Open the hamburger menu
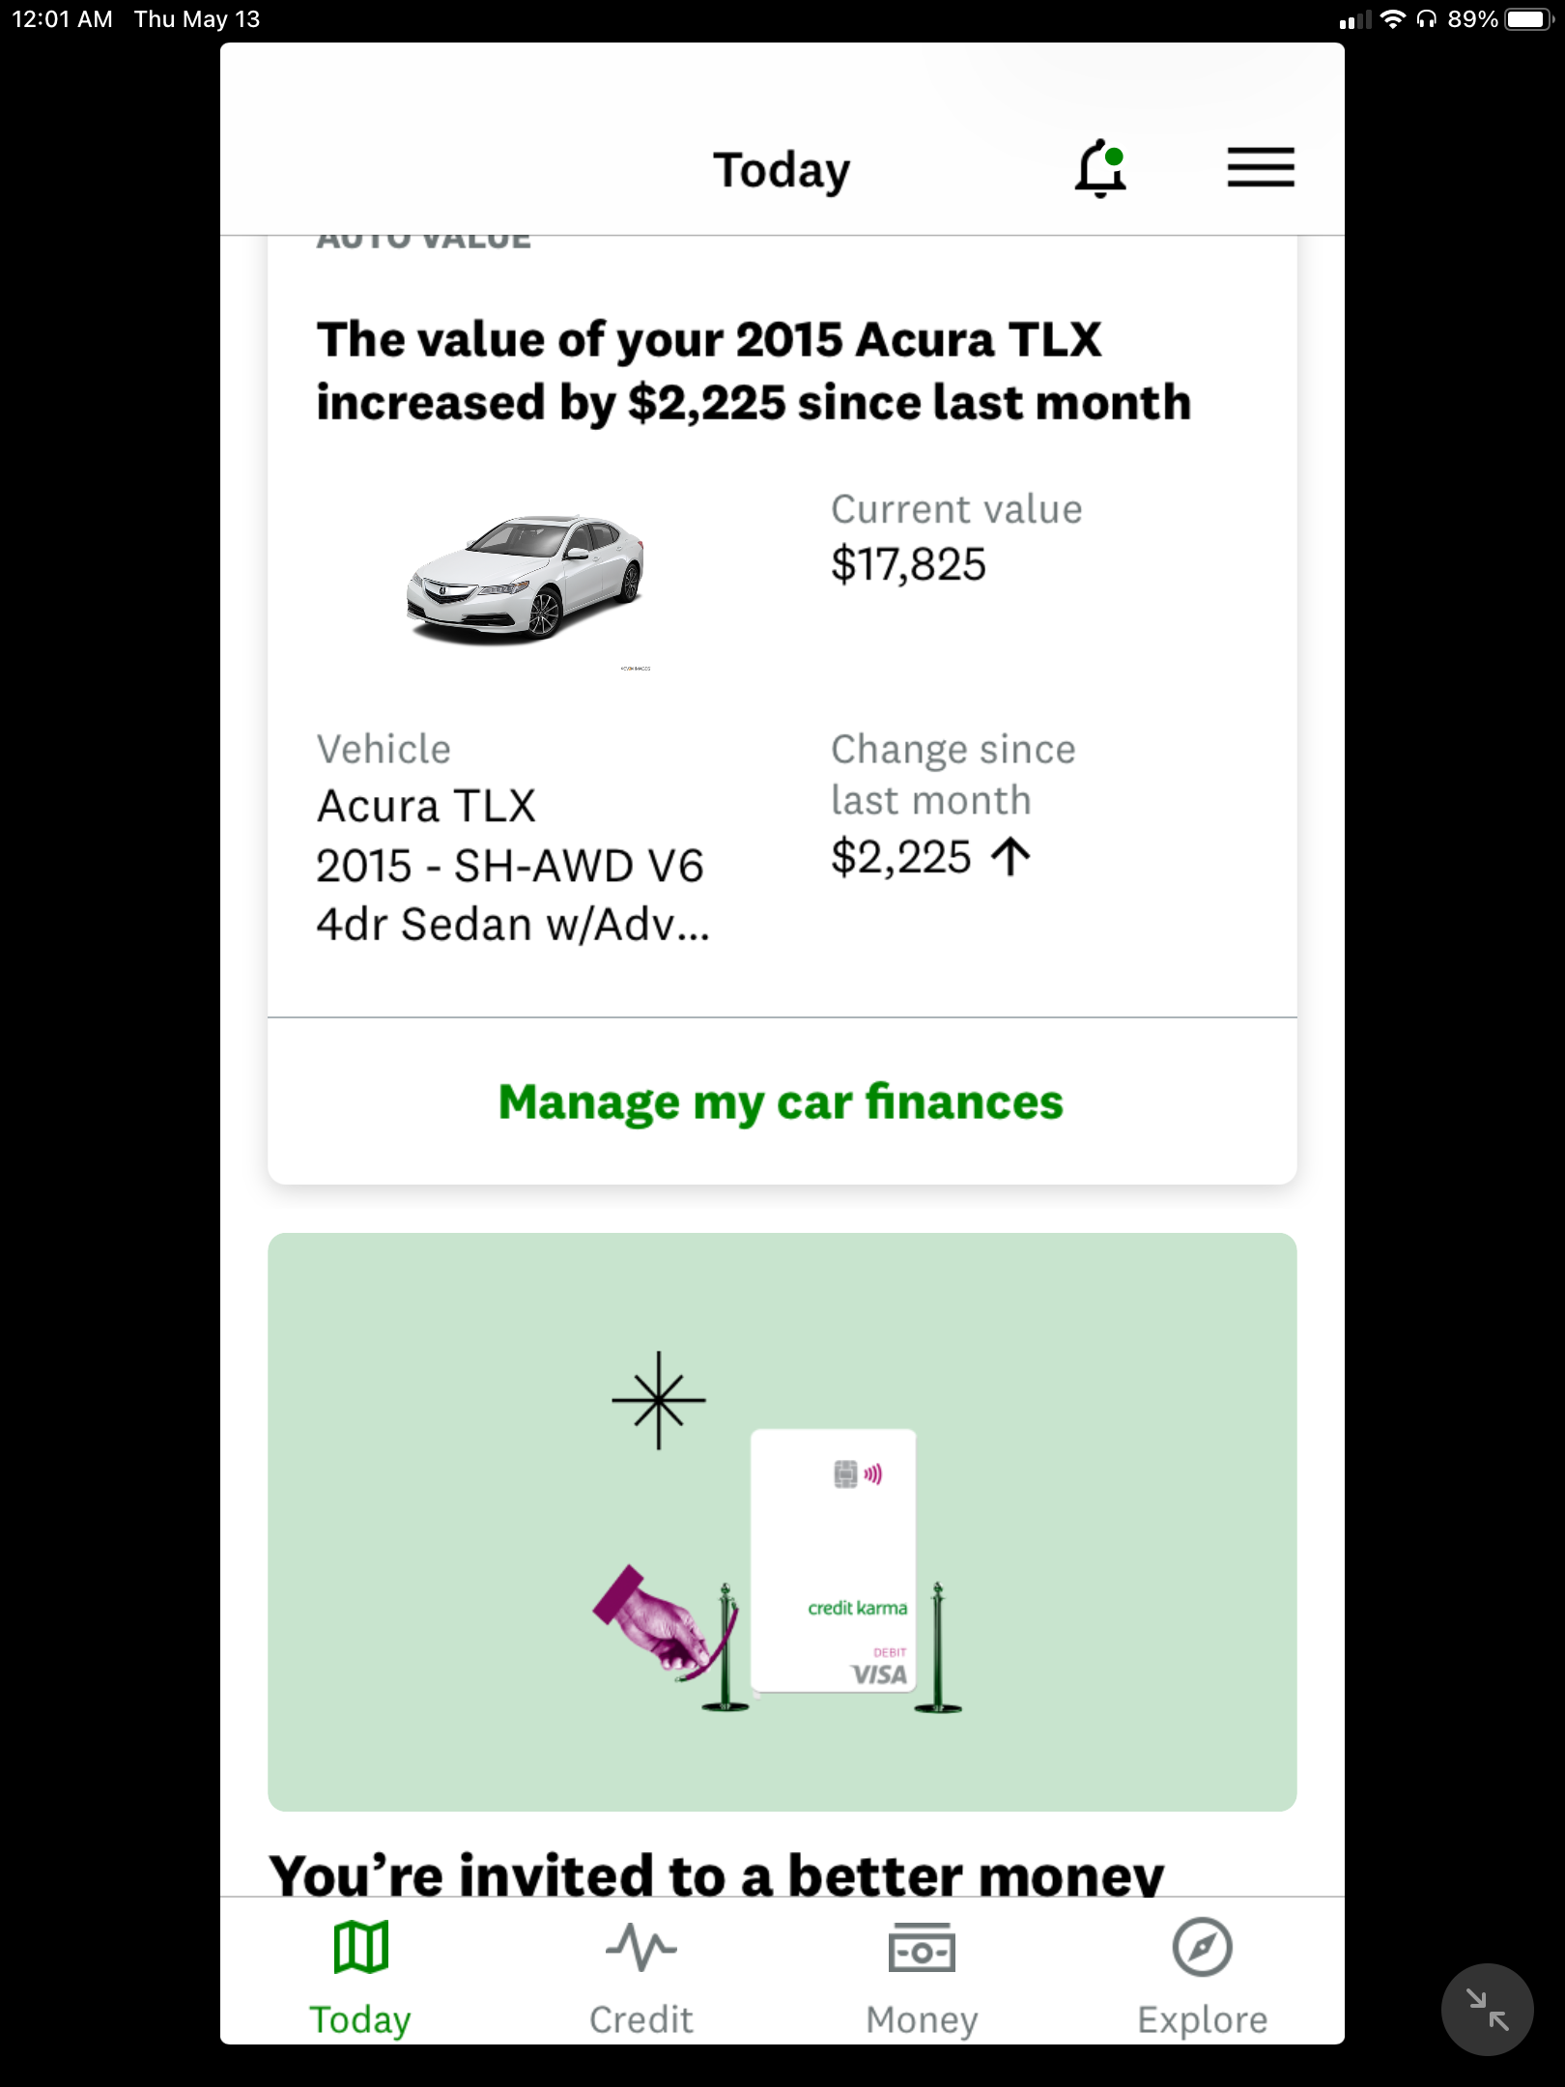 (1261, 167)
